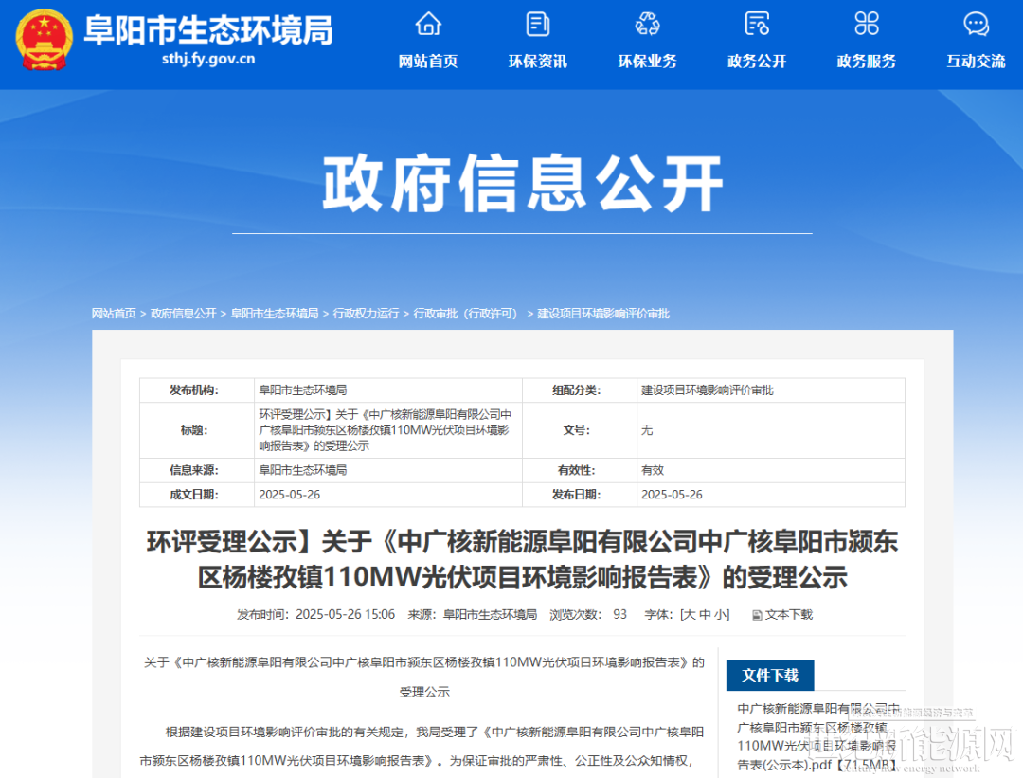Click the 文号 value 无
This screenshot has width=1023, height=778.
[647, 430]
